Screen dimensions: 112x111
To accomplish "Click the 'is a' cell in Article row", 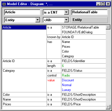I will coord(54,30).
